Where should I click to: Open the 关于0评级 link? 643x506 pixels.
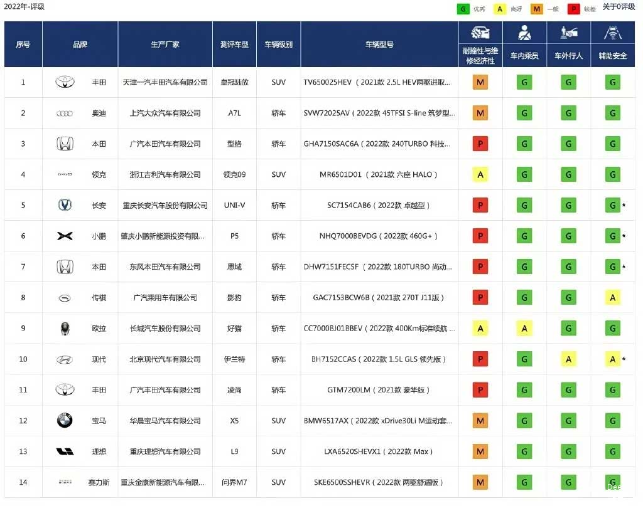[x=619, y=7]
